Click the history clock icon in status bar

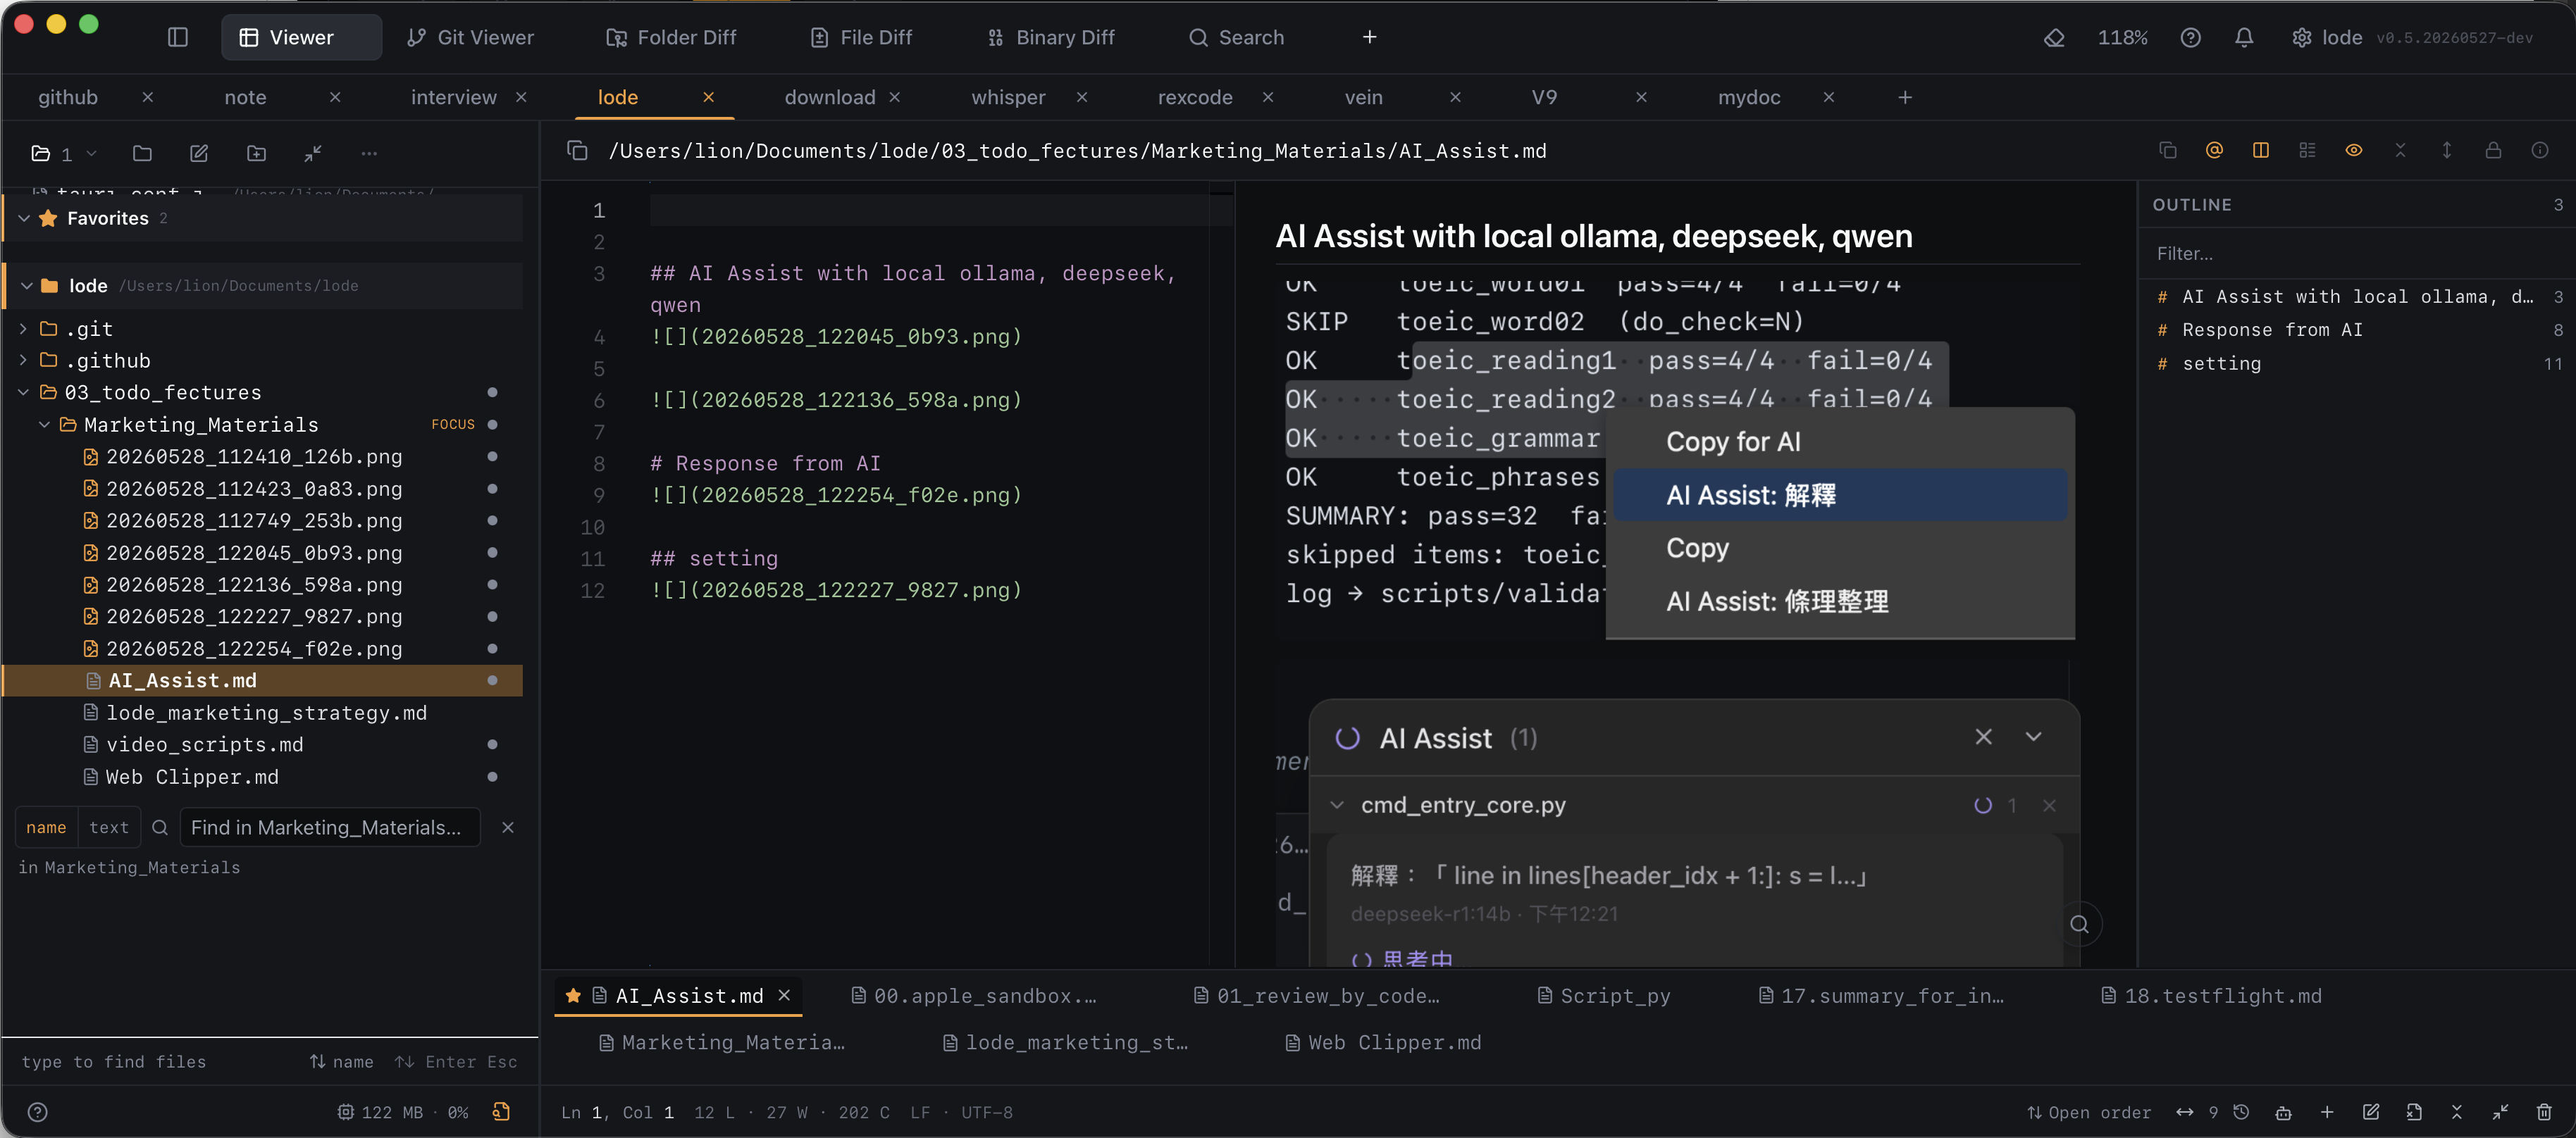(2241, 1112)
